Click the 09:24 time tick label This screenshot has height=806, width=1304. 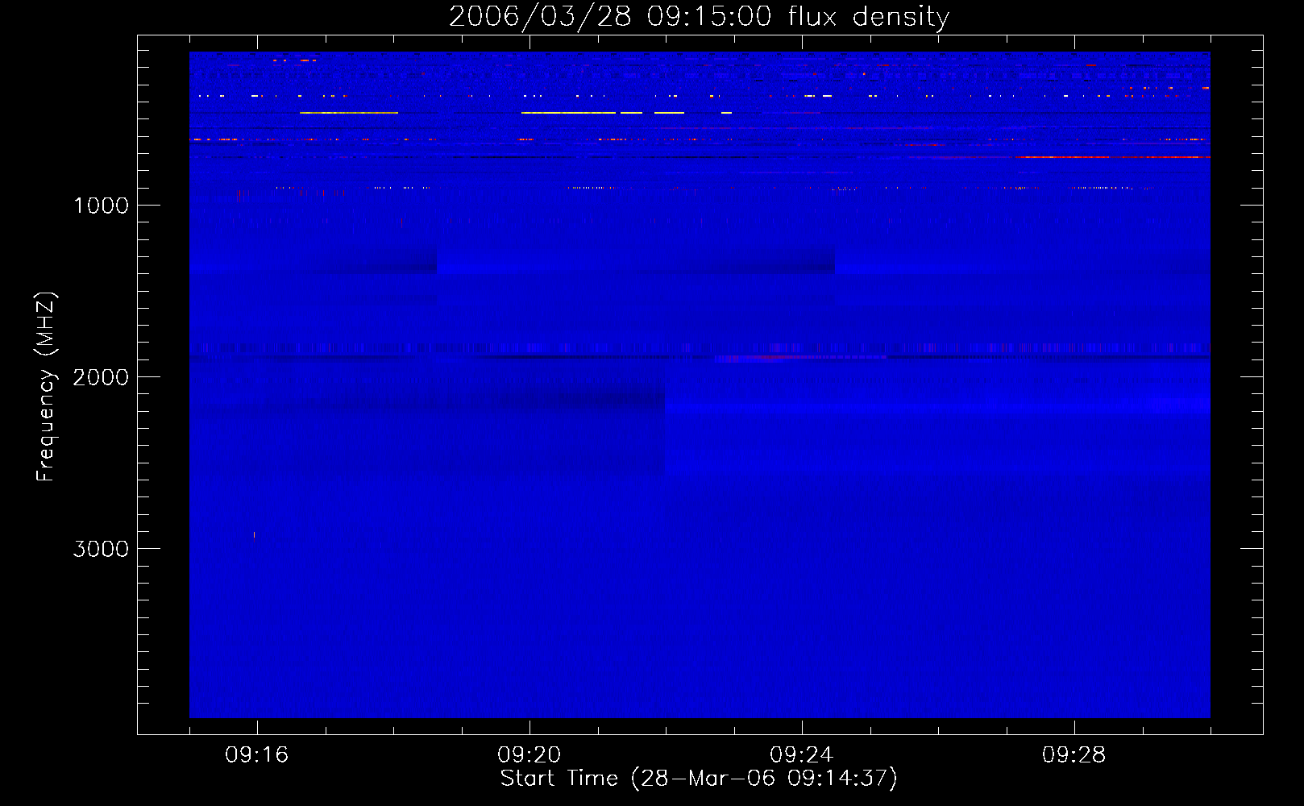tap(802, 755)
